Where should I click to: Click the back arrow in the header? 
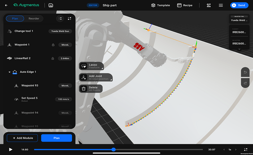tap(6, 5)
